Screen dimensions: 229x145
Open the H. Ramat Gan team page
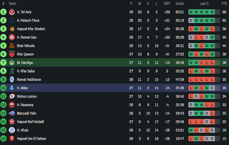27,37
